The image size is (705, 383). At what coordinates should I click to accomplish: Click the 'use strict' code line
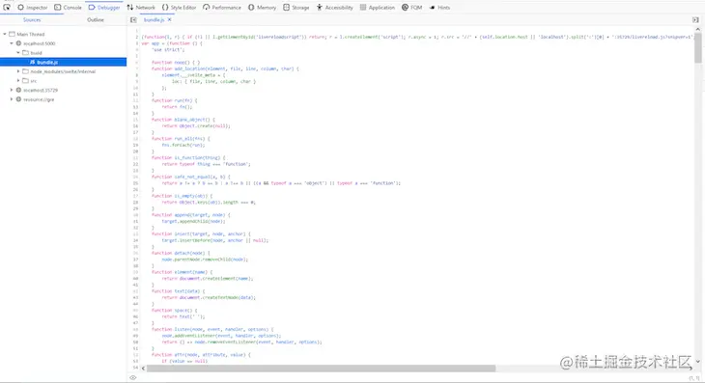pos(168,50)
